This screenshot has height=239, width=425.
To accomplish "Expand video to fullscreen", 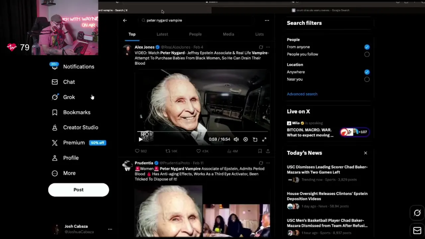I will pyautogui.click(x=264, y=139).
